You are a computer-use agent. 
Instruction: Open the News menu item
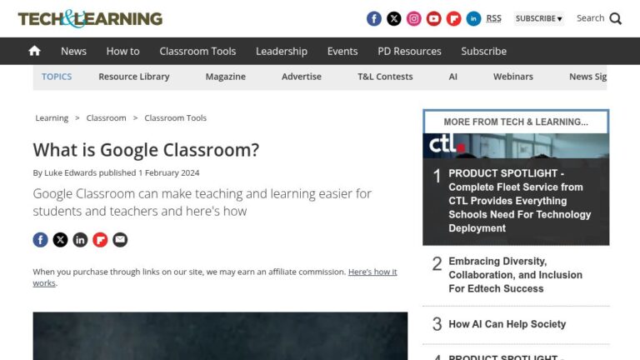click(73, 51)
